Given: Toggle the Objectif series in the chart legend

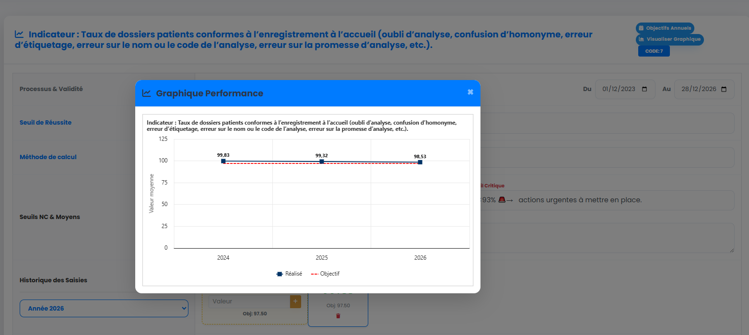Looking at the screenshot, I should tap(326, 274).
